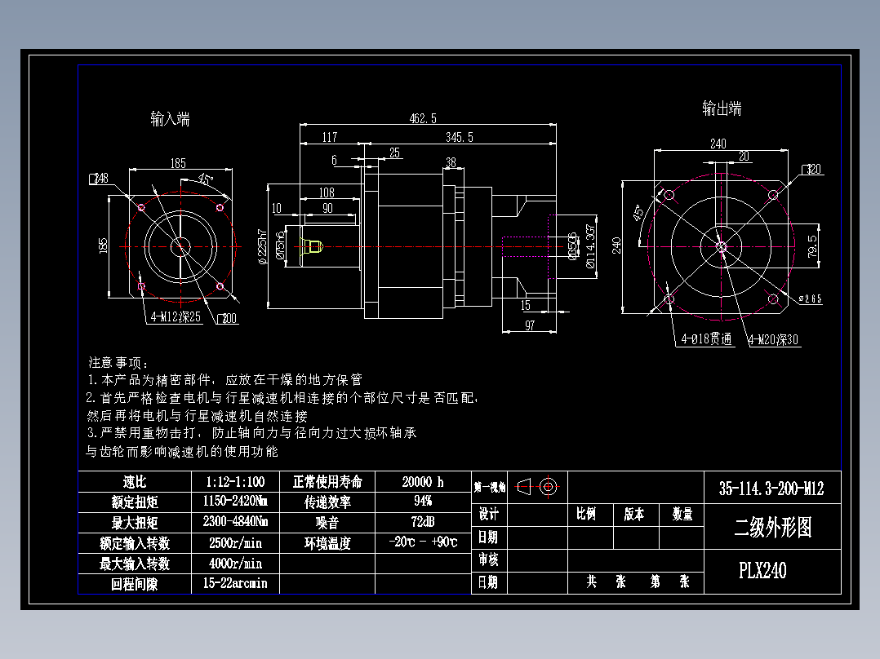The height and width of the screenshot is (659, 880).
Task: Select the 输出端 view label
Action: click(722, 106)
